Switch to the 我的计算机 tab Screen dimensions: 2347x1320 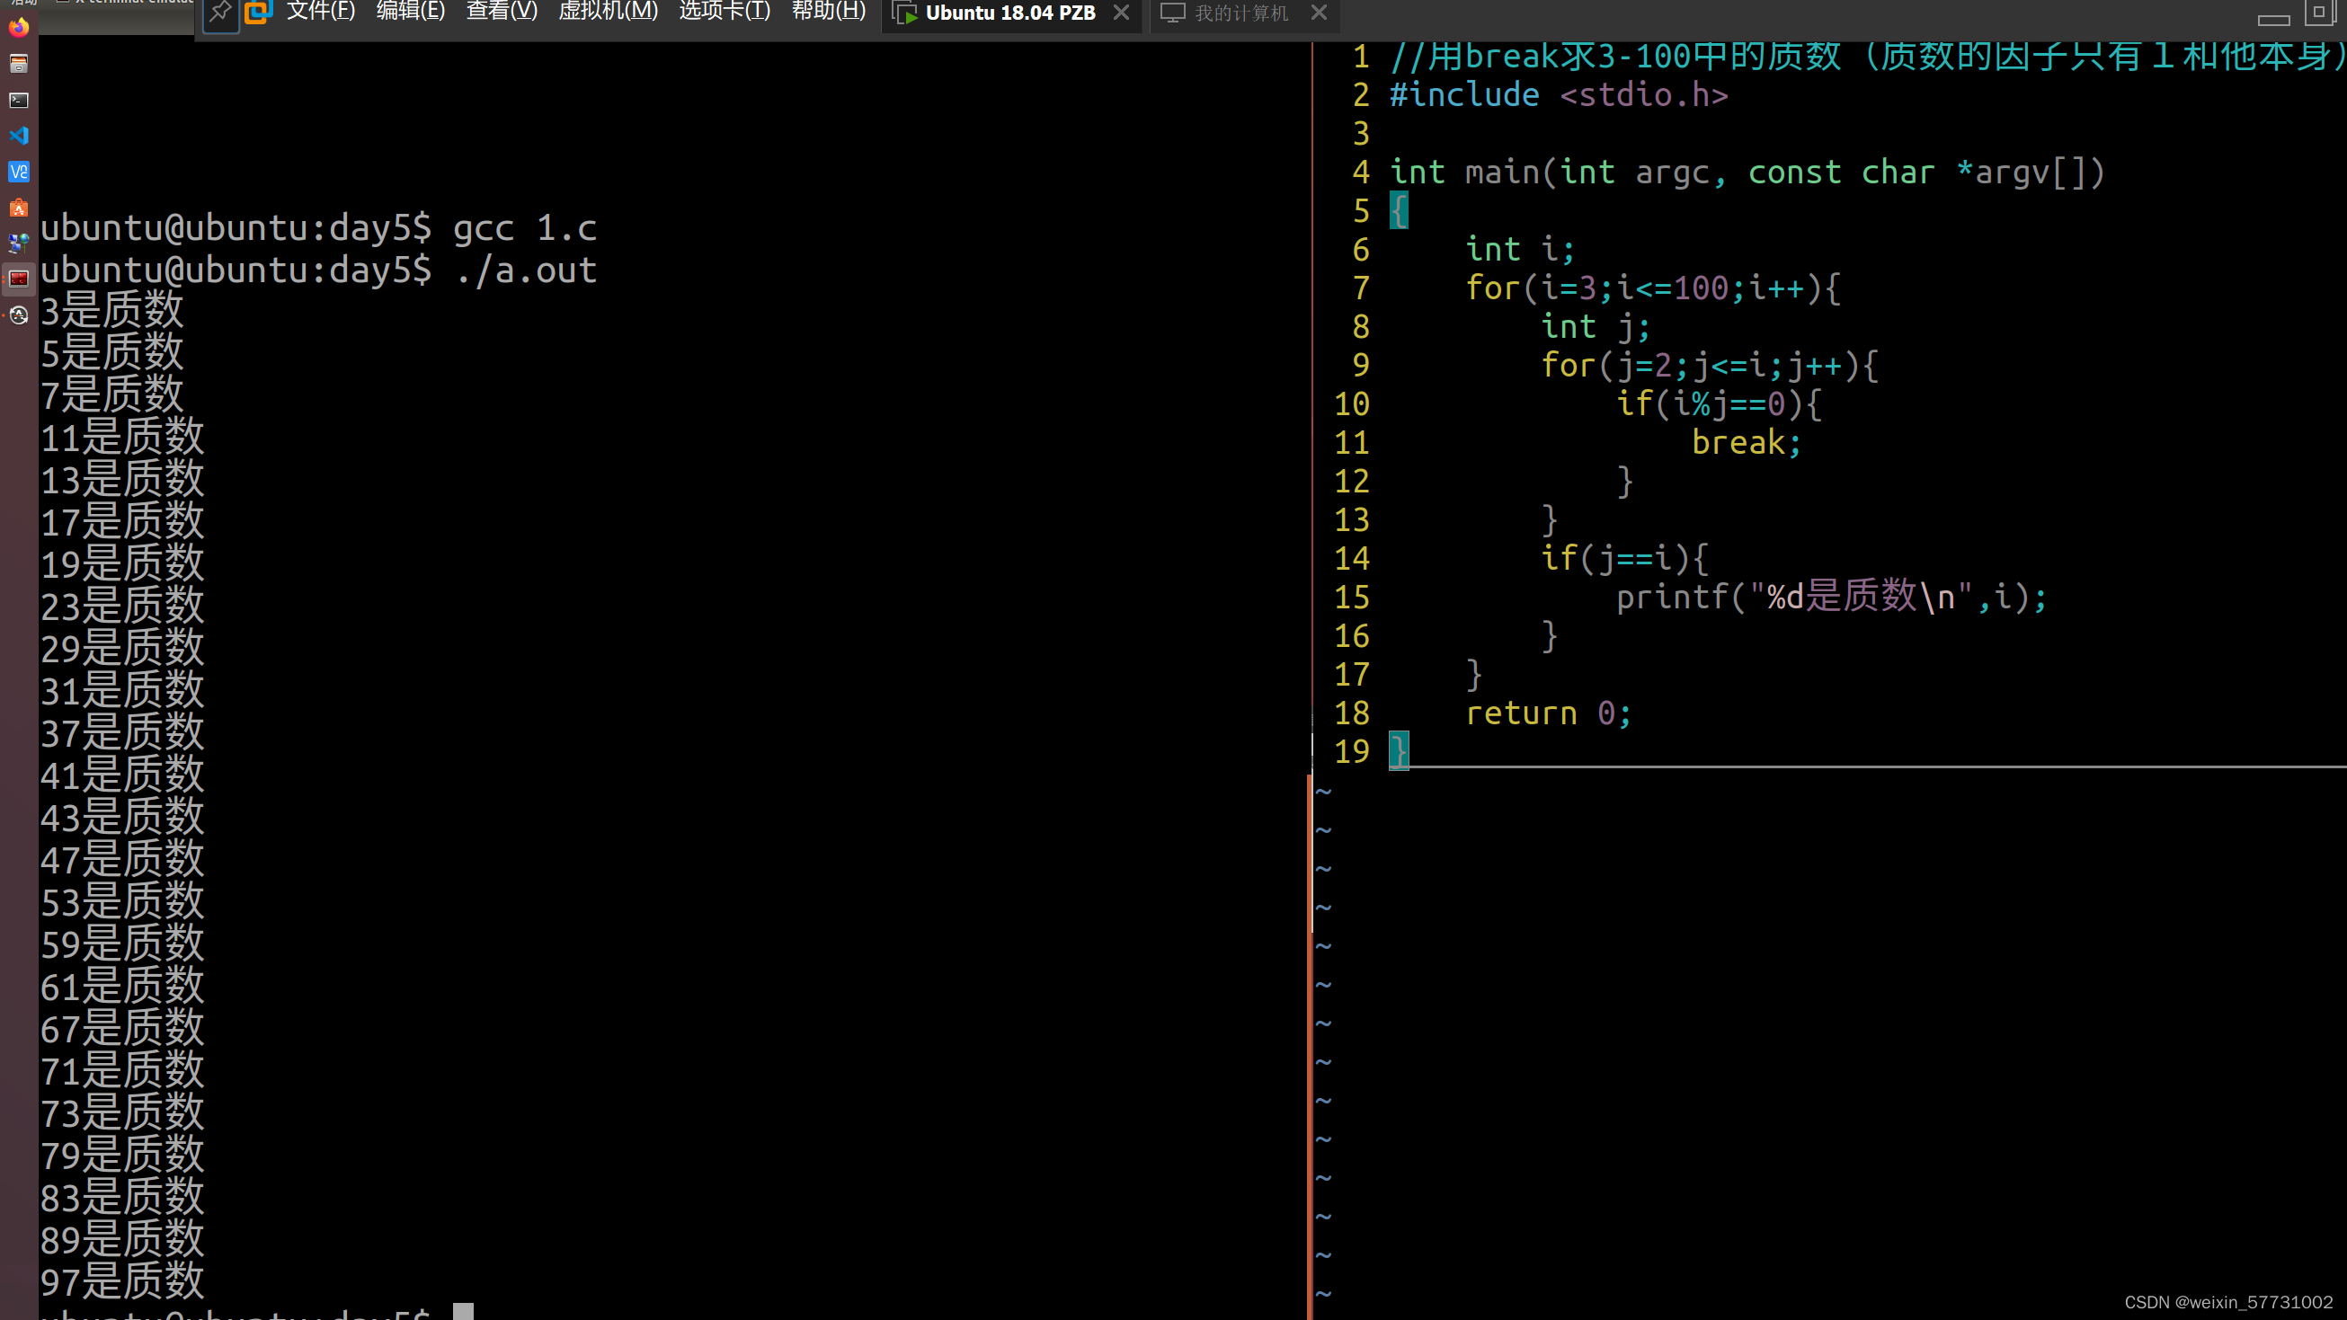coord(1240,13)
